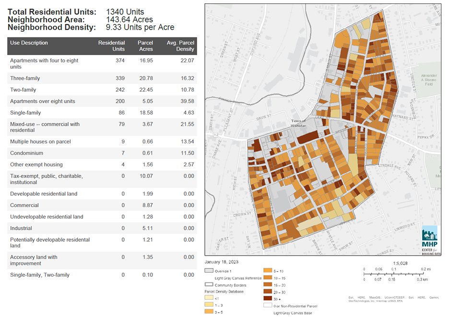Pick the <1 density legend swatch

[x=209, y=298]
